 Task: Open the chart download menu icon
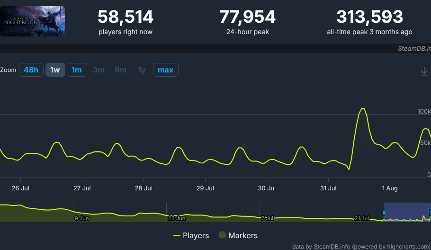[x=424, y=71]
